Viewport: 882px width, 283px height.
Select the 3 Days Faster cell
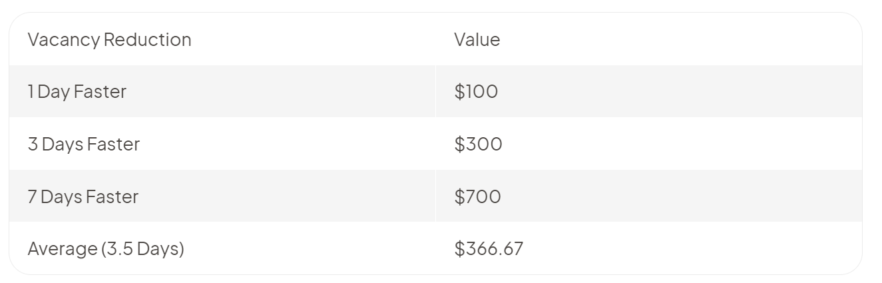point(222,144)
